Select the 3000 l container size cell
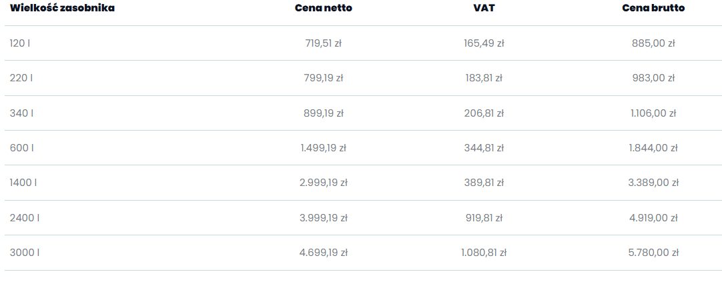The height and width of the screenshot is (282, 722). click(x=24, y=253)
